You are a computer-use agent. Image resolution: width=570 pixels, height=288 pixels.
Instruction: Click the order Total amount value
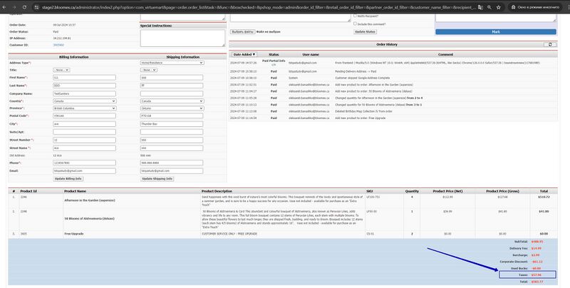(x=537, y=282)
